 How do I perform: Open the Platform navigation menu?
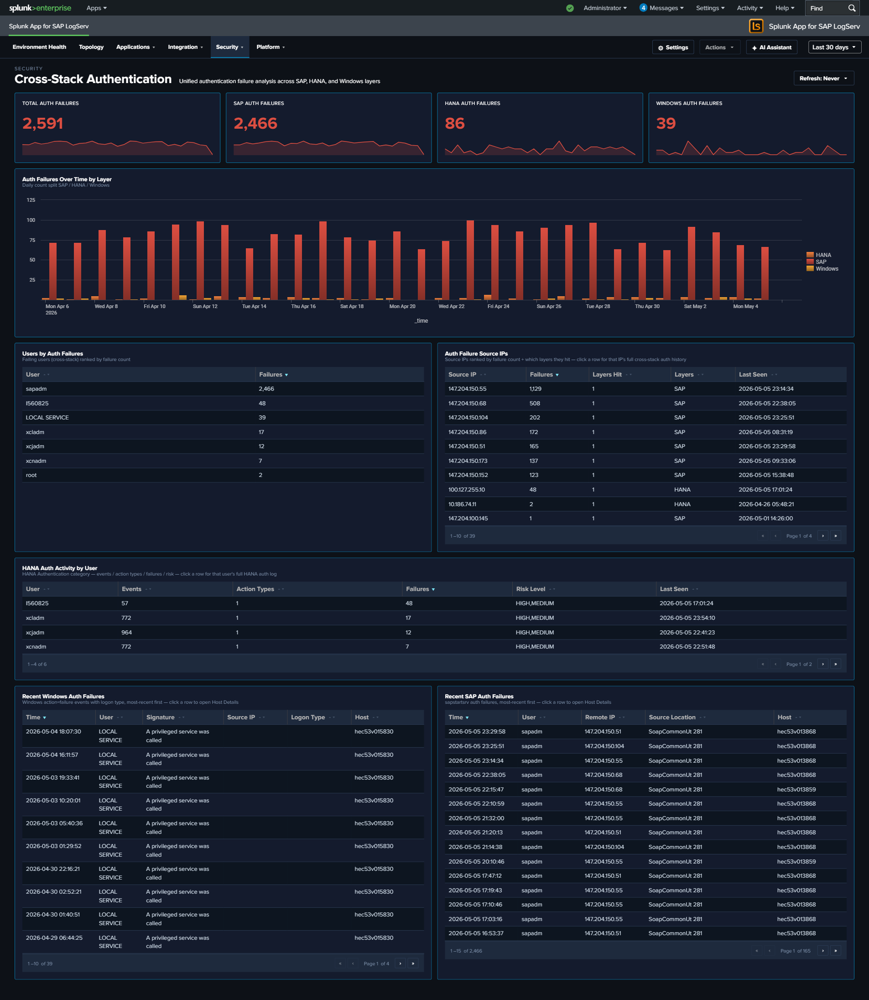pos(271,47)
